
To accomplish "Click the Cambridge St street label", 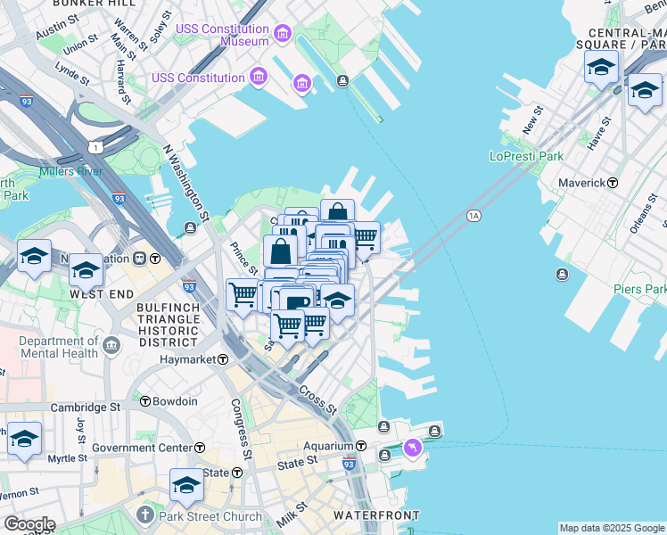I will click(x=86, y=407).
